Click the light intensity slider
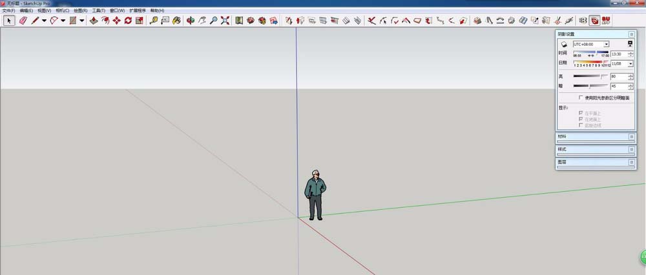 click(x=590, y=76)
